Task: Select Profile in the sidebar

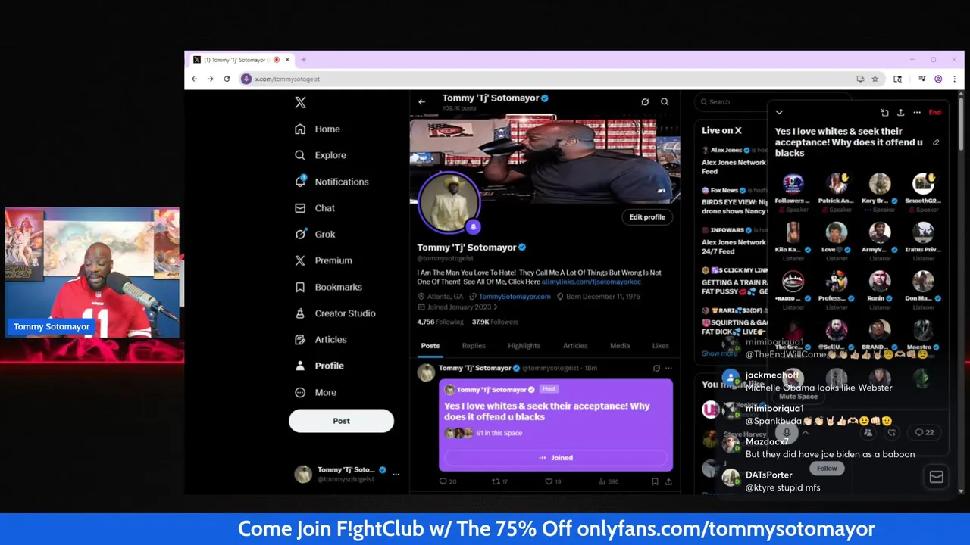Action: pos(320,366)
